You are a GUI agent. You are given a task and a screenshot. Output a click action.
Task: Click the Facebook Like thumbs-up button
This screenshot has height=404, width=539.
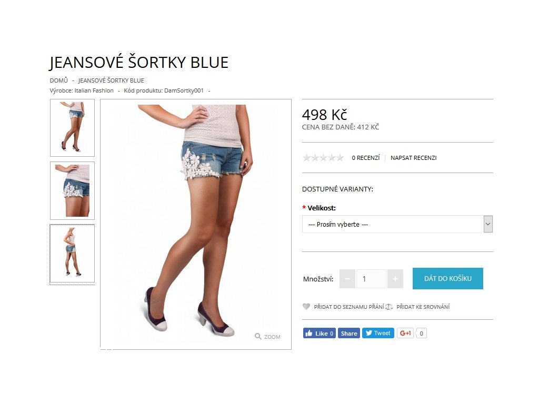pyautogui.click(x=319, y=333)
